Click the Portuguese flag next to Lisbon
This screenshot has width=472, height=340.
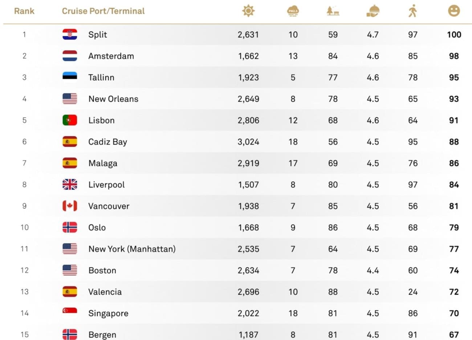click(x=70, y=120)
